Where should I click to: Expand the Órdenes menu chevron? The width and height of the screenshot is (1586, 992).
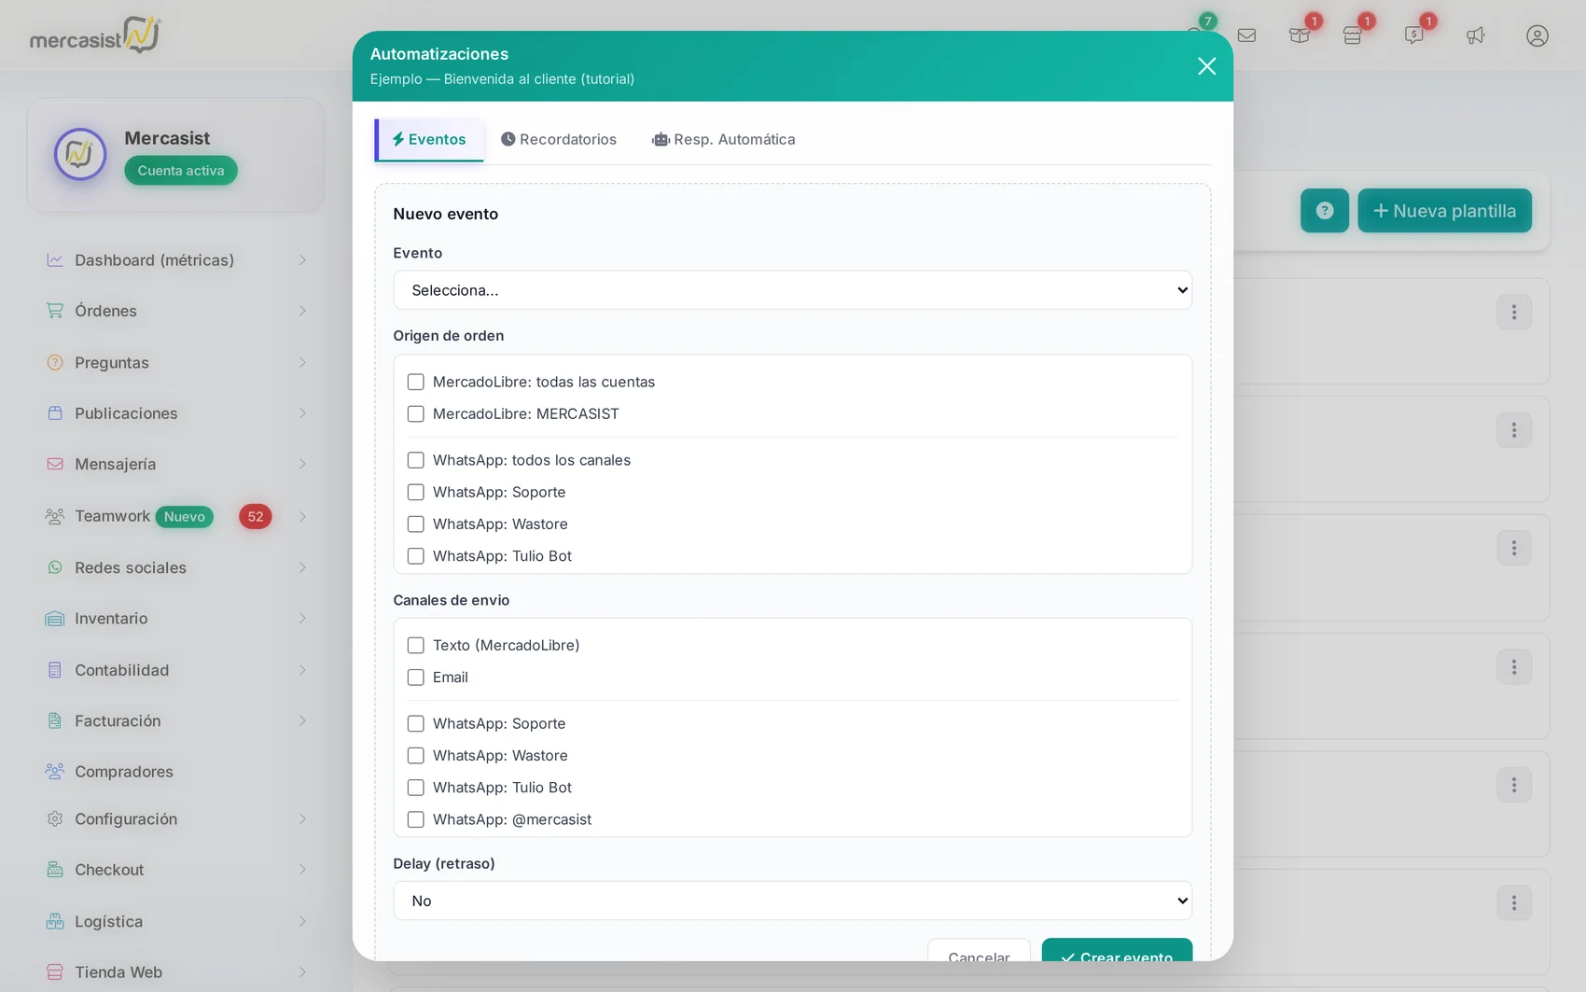[302, 311]
